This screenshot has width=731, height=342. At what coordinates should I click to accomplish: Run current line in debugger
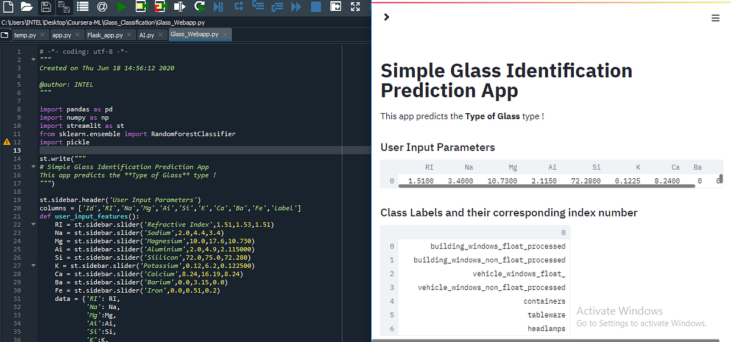pyautogui.click(x=238, y=7)
